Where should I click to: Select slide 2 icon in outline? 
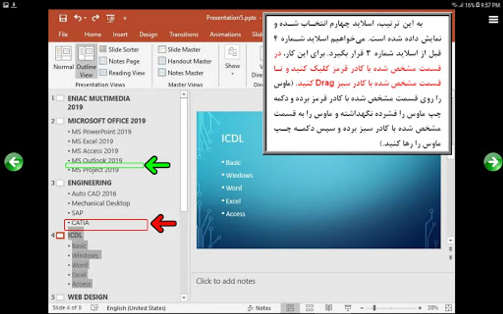pos(60,121)
